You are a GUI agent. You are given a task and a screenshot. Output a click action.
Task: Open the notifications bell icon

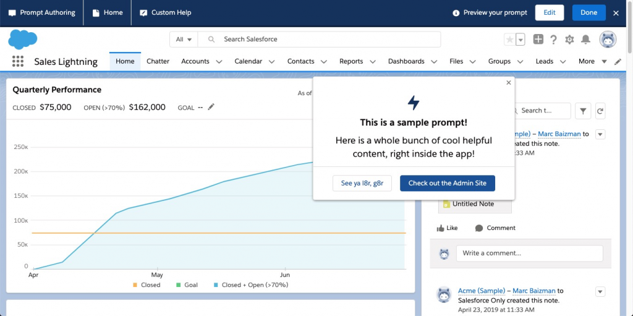click(585, 40)
